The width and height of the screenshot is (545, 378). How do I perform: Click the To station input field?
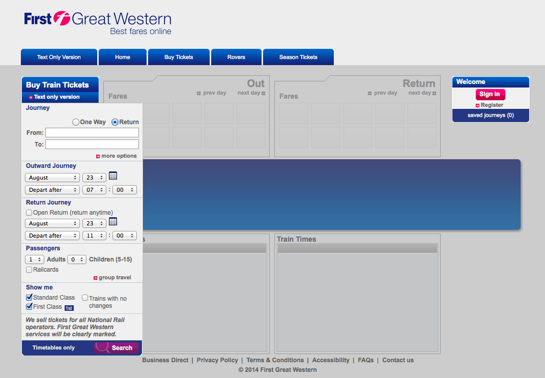tap(92, 144)
